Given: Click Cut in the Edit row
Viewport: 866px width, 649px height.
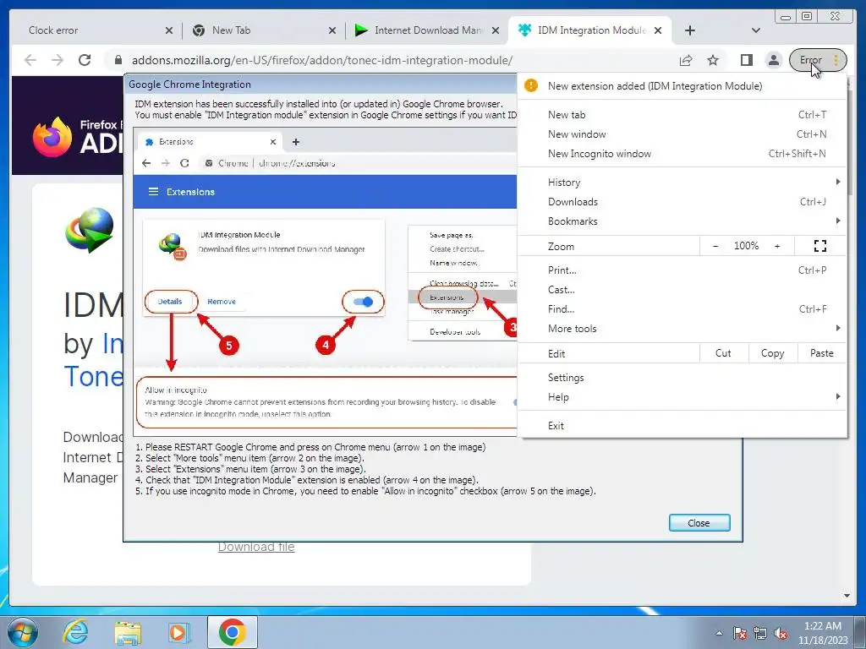Looking at the screenshot, I should 724,353.
